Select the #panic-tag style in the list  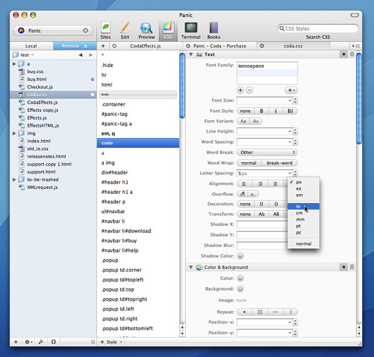pos(138,114)
